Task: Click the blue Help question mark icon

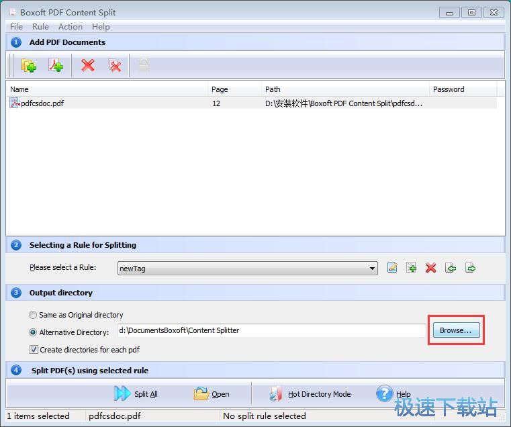Action: coord(384,393)
